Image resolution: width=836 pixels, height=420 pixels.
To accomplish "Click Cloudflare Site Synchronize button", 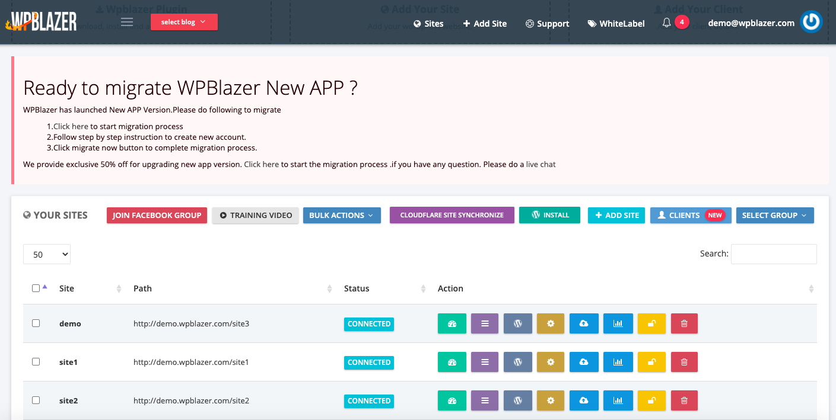I will pyautogui.click(x=452, y=215).
